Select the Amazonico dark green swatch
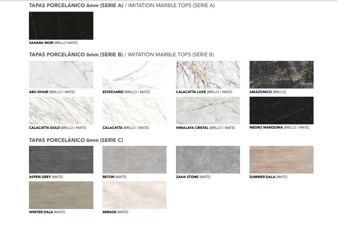Image resolution: width=337 pixels, height=236 pixels. 281,75
